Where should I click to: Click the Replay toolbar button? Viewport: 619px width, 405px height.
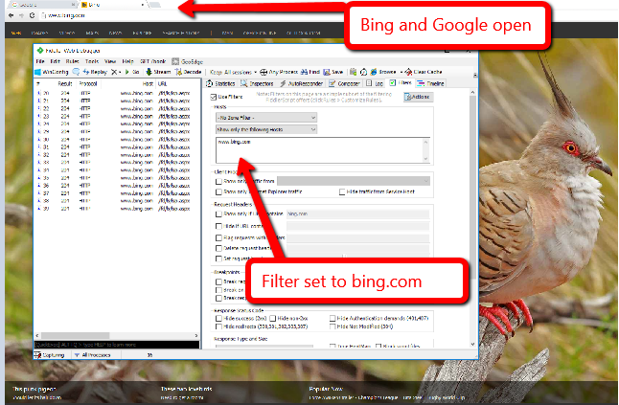pyautogui.click(x=95, y=72)
